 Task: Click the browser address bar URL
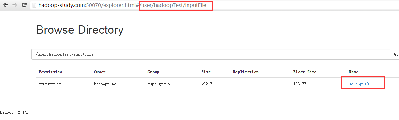122,5
